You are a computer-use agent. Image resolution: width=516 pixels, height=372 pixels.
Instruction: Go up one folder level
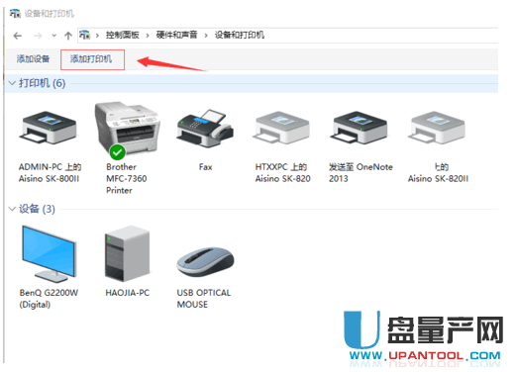coord(68,36)
